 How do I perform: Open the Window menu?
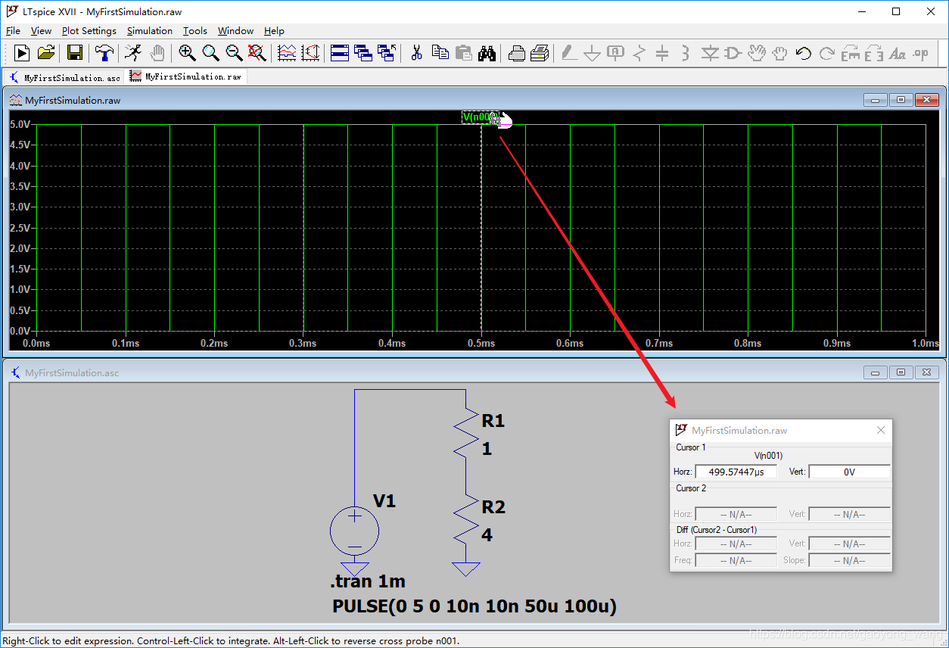235,31
